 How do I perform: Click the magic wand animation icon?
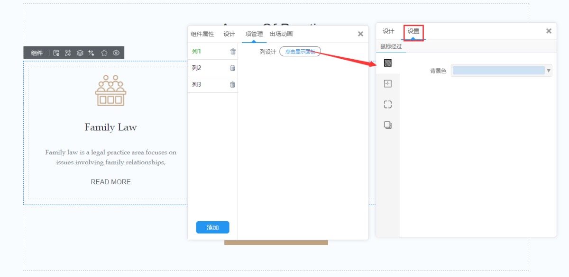click(92, 53)
